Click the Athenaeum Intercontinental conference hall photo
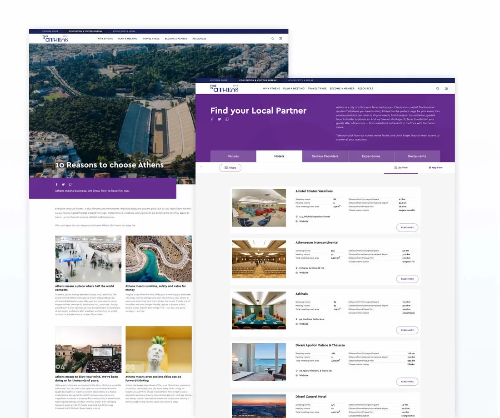 tap(259, 259)
